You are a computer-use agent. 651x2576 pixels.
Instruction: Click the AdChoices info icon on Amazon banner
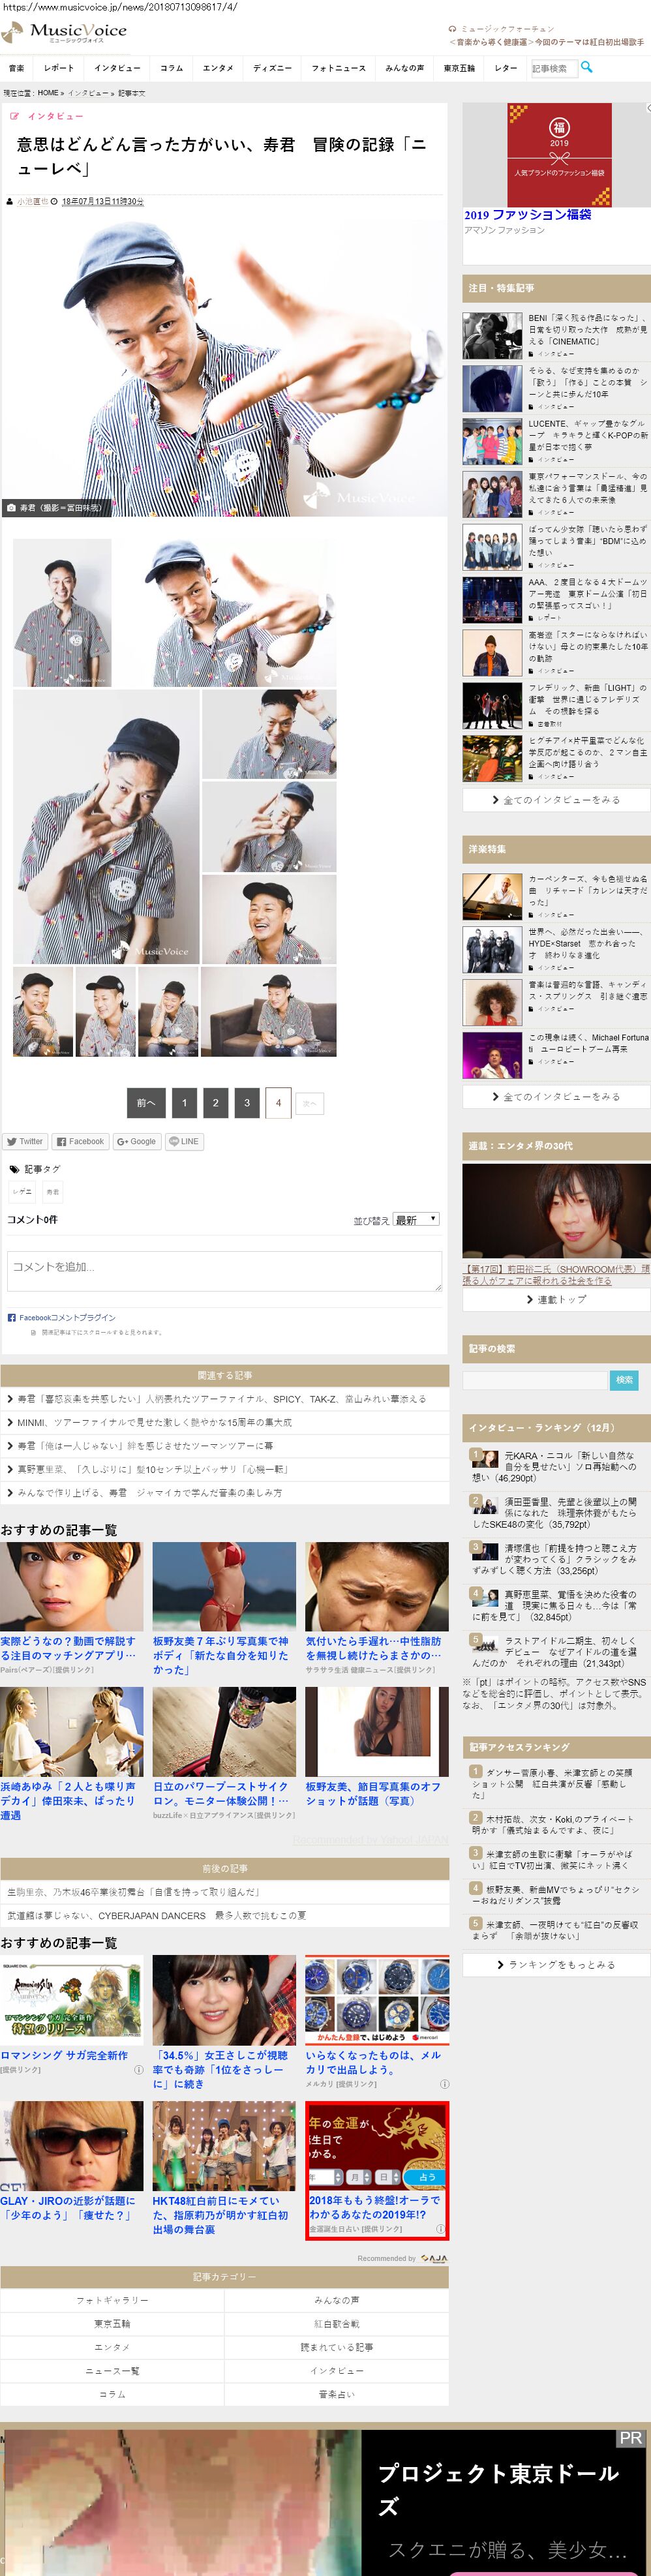(x=647, y=108)
